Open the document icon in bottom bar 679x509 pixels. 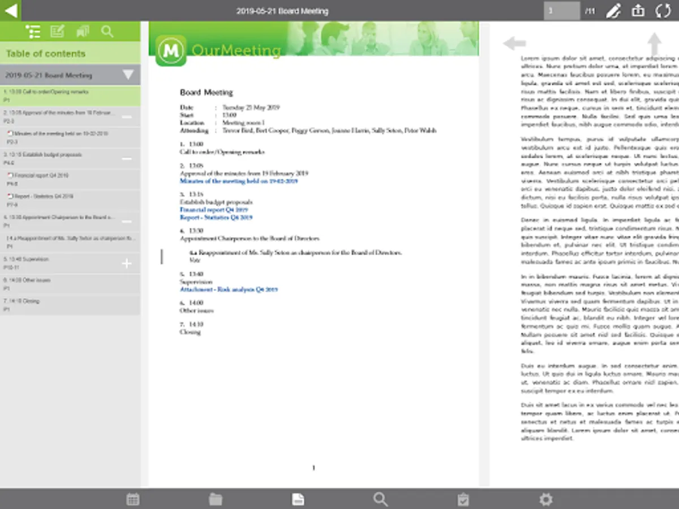(x=298, y=499)
